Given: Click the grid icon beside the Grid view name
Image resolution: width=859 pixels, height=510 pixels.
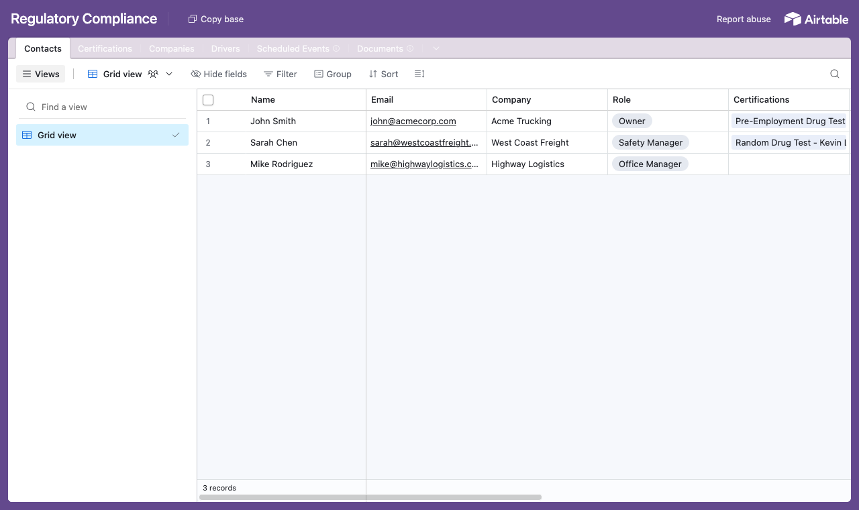Looking at the screenshot, I should coord(93,74).
